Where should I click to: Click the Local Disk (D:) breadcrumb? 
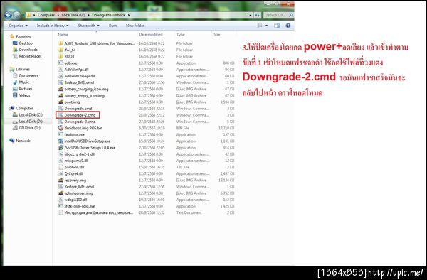pyautogui.click(x=73, y=15)
